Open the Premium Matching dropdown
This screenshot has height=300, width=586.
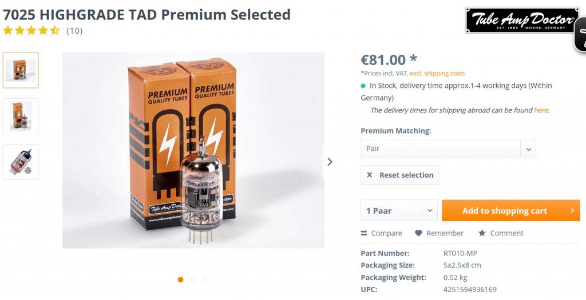(x=441, y=149)
